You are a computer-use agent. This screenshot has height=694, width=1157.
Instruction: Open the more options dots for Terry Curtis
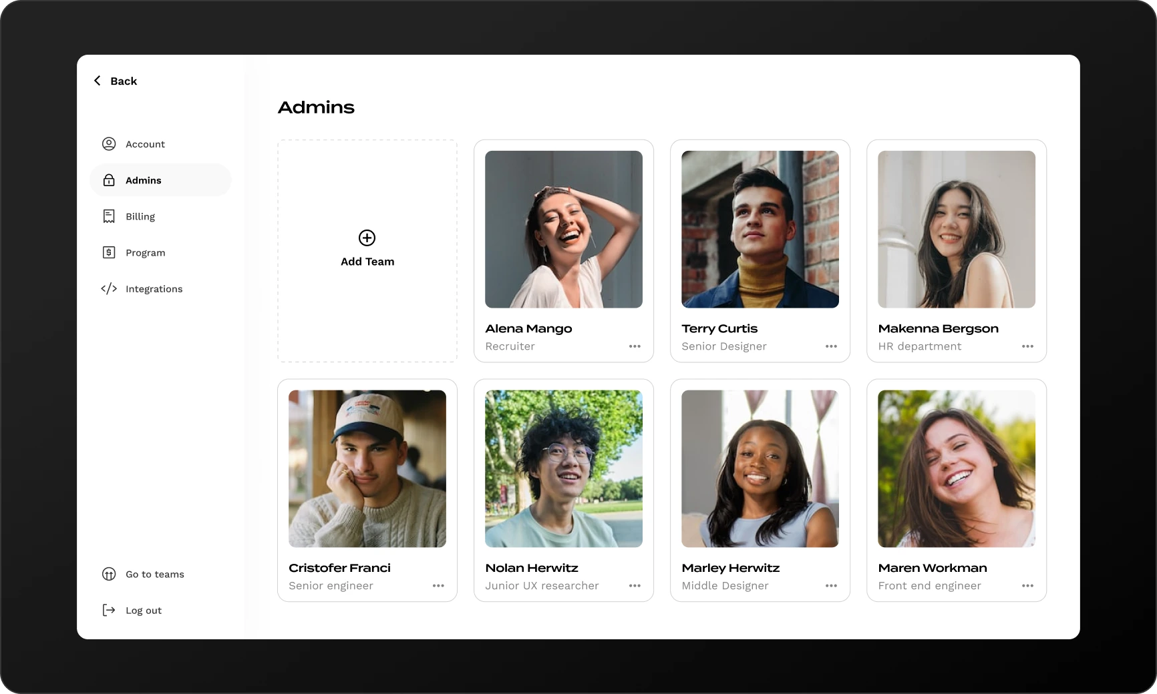tap(831, 346)
